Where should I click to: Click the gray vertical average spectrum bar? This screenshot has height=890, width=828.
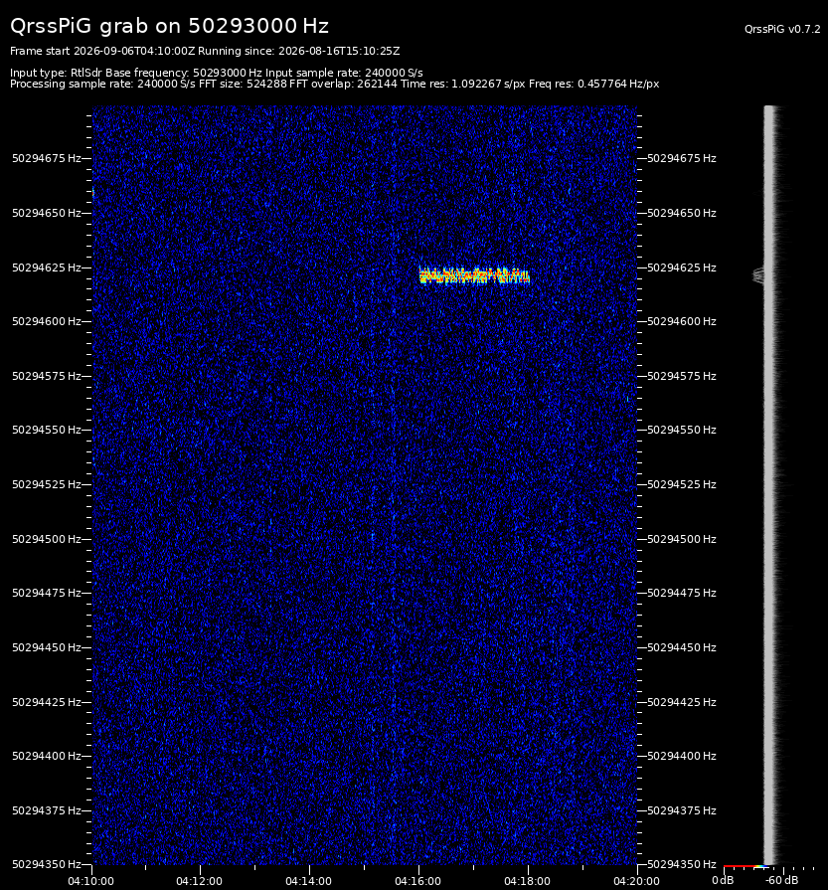769,484
